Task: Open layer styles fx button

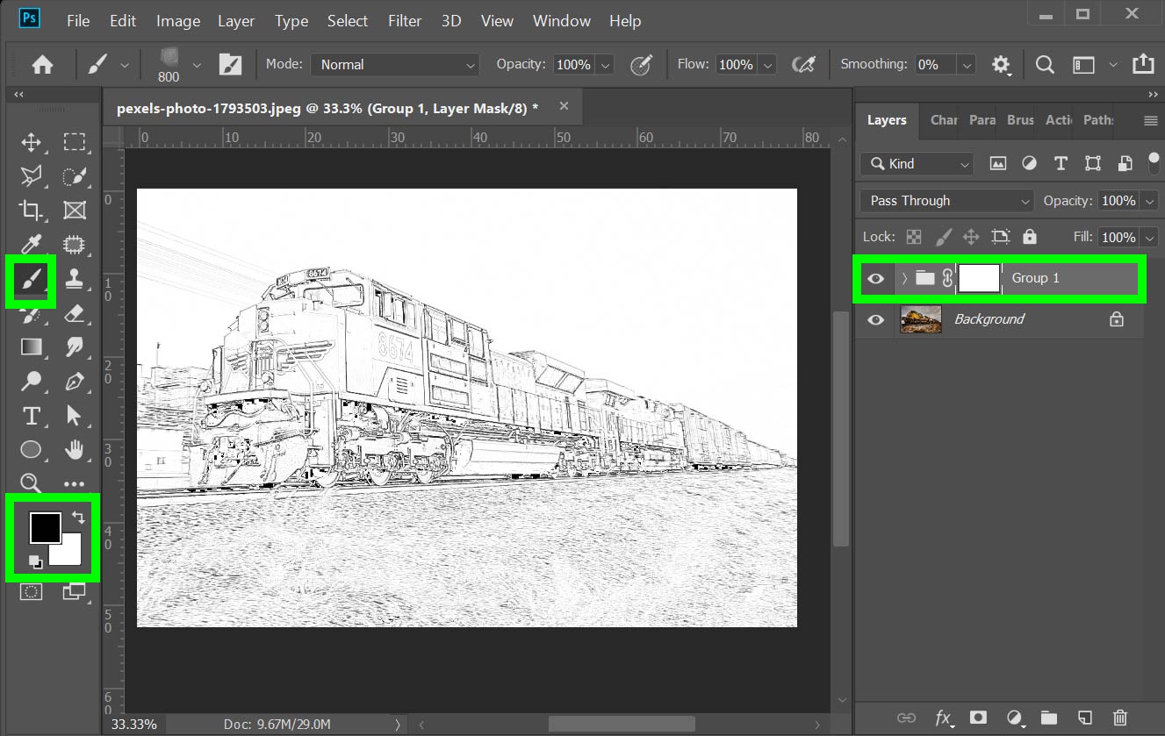Action: click(944, 718)
